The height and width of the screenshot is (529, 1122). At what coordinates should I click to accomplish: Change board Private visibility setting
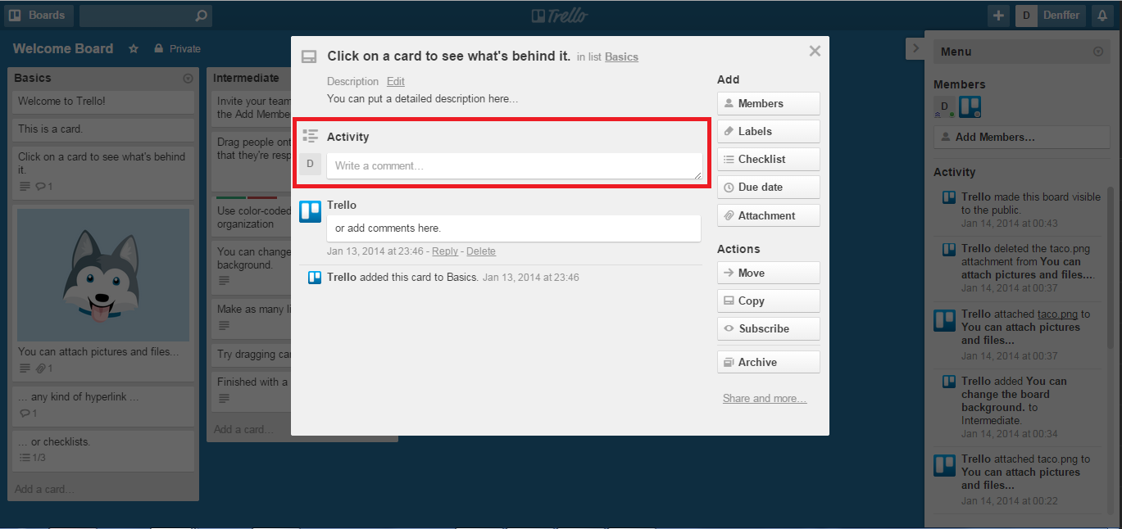pyautogui.click(x=177, y=49)
